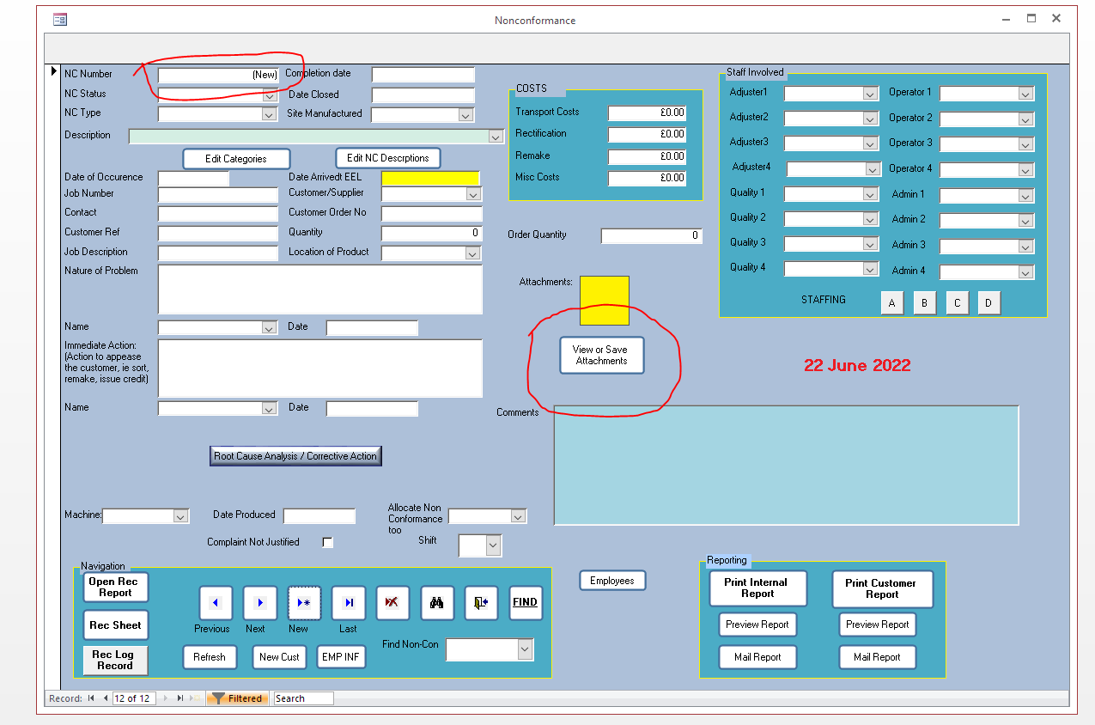The width and height of the screenshot is (1095, 725).
Task: Select staffing button D
Action: (989, 303)
